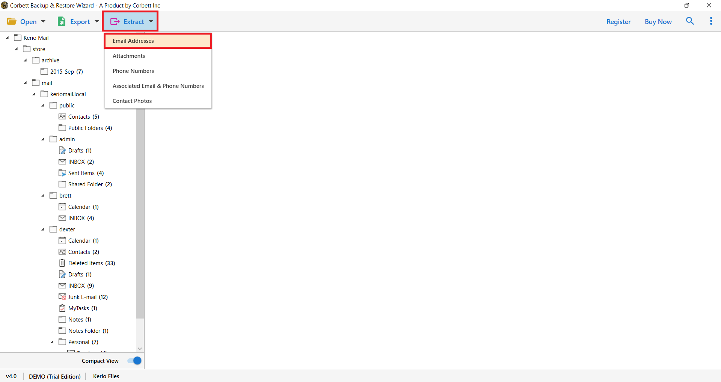This screenshot has height=382, width=721.
Task: Click the INBOX envelope icon under admin
Action: [x=62, y=162]
